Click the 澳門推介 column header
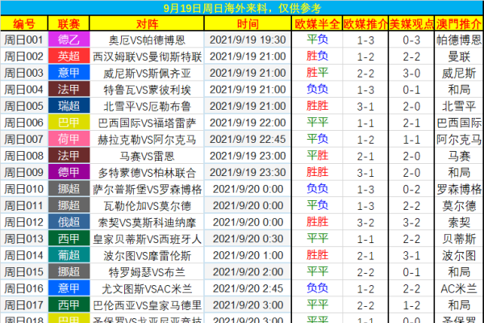The width and height of the screenshot is (484, 323). click(459, 23)
